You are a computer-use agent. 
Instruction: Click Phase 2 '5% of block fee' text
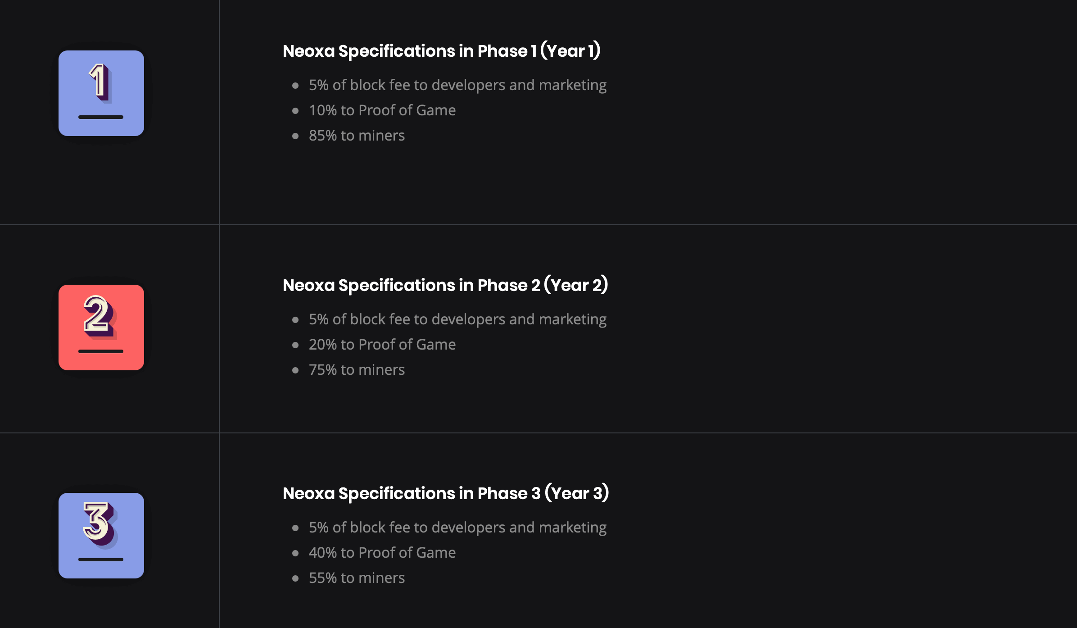(x=457, y=319)
